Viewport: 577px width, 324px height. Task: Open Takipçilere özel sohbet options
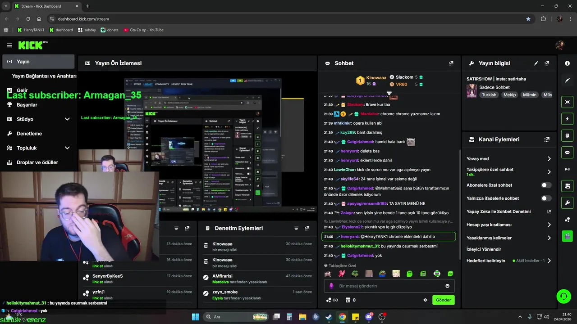coord(549,172)
